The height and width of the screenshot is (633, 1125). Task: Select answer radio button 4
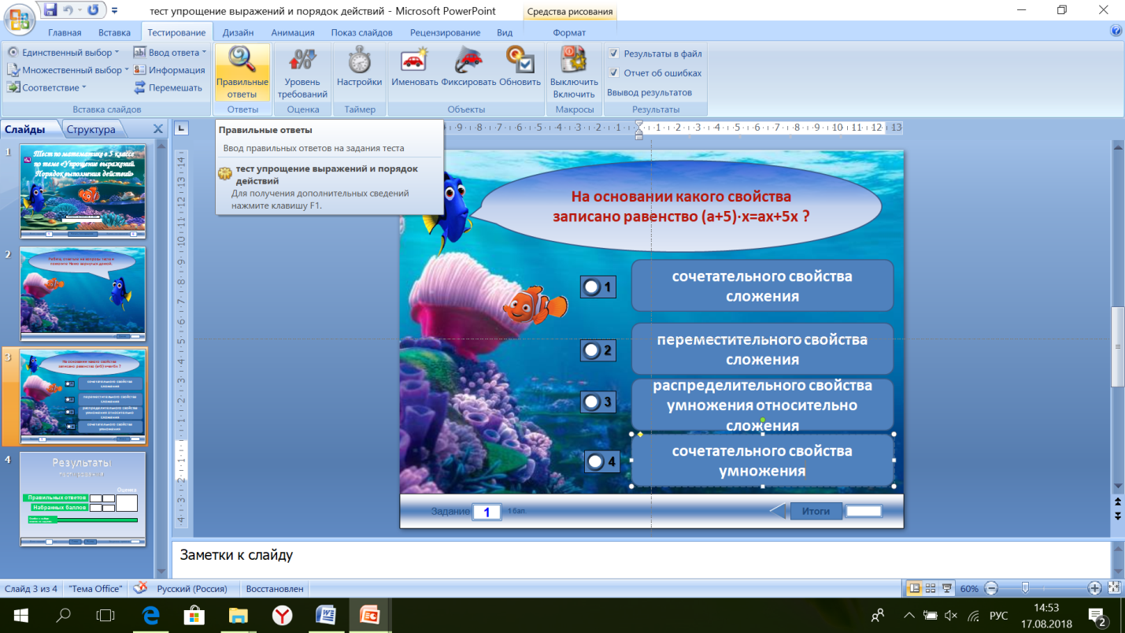click(x=596, y=461)
